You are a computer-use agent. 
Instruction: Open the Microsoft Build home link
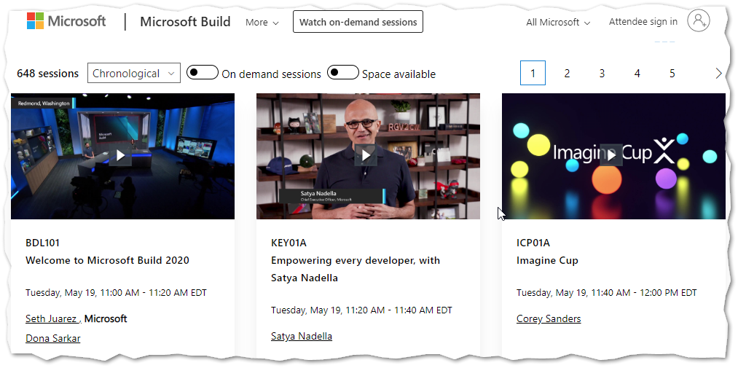pos(186,22)
